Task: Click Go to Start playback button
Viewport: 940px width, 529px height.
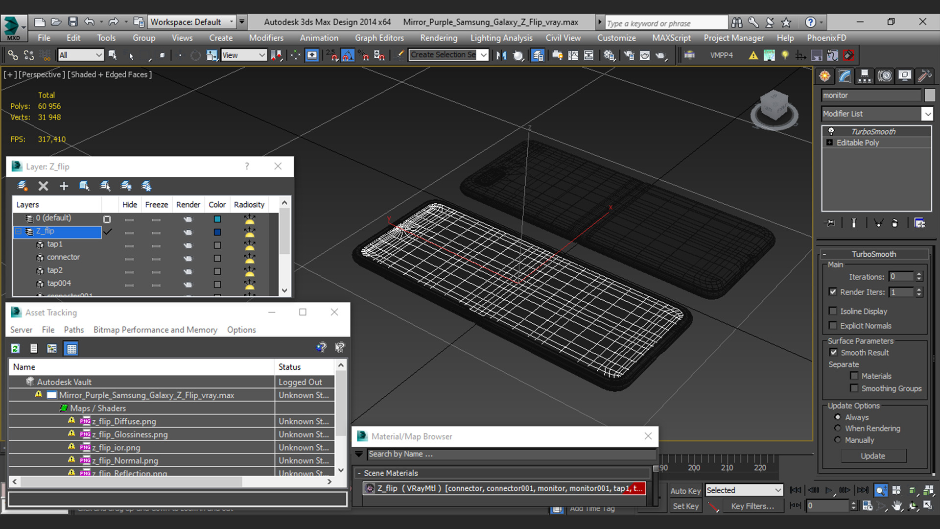Action: tap(796, 490)
